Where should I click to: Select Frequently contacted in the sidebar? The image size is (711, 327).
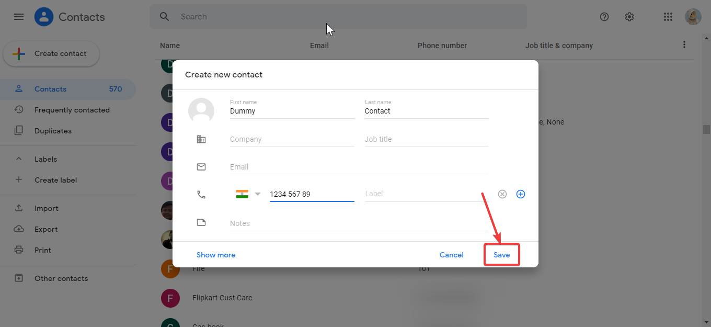click(x=72, y=110)
